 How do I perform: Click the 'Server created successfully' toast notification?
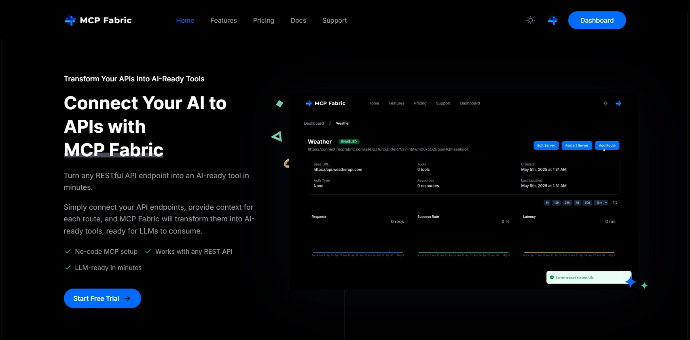[x=588, y=277]
